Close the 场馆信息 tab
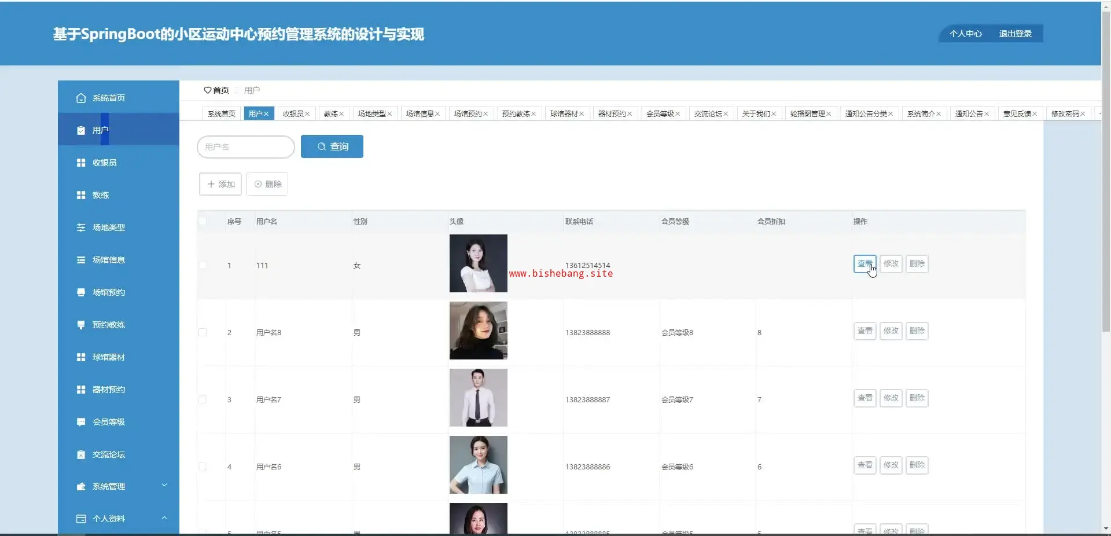 click(437, 114)
